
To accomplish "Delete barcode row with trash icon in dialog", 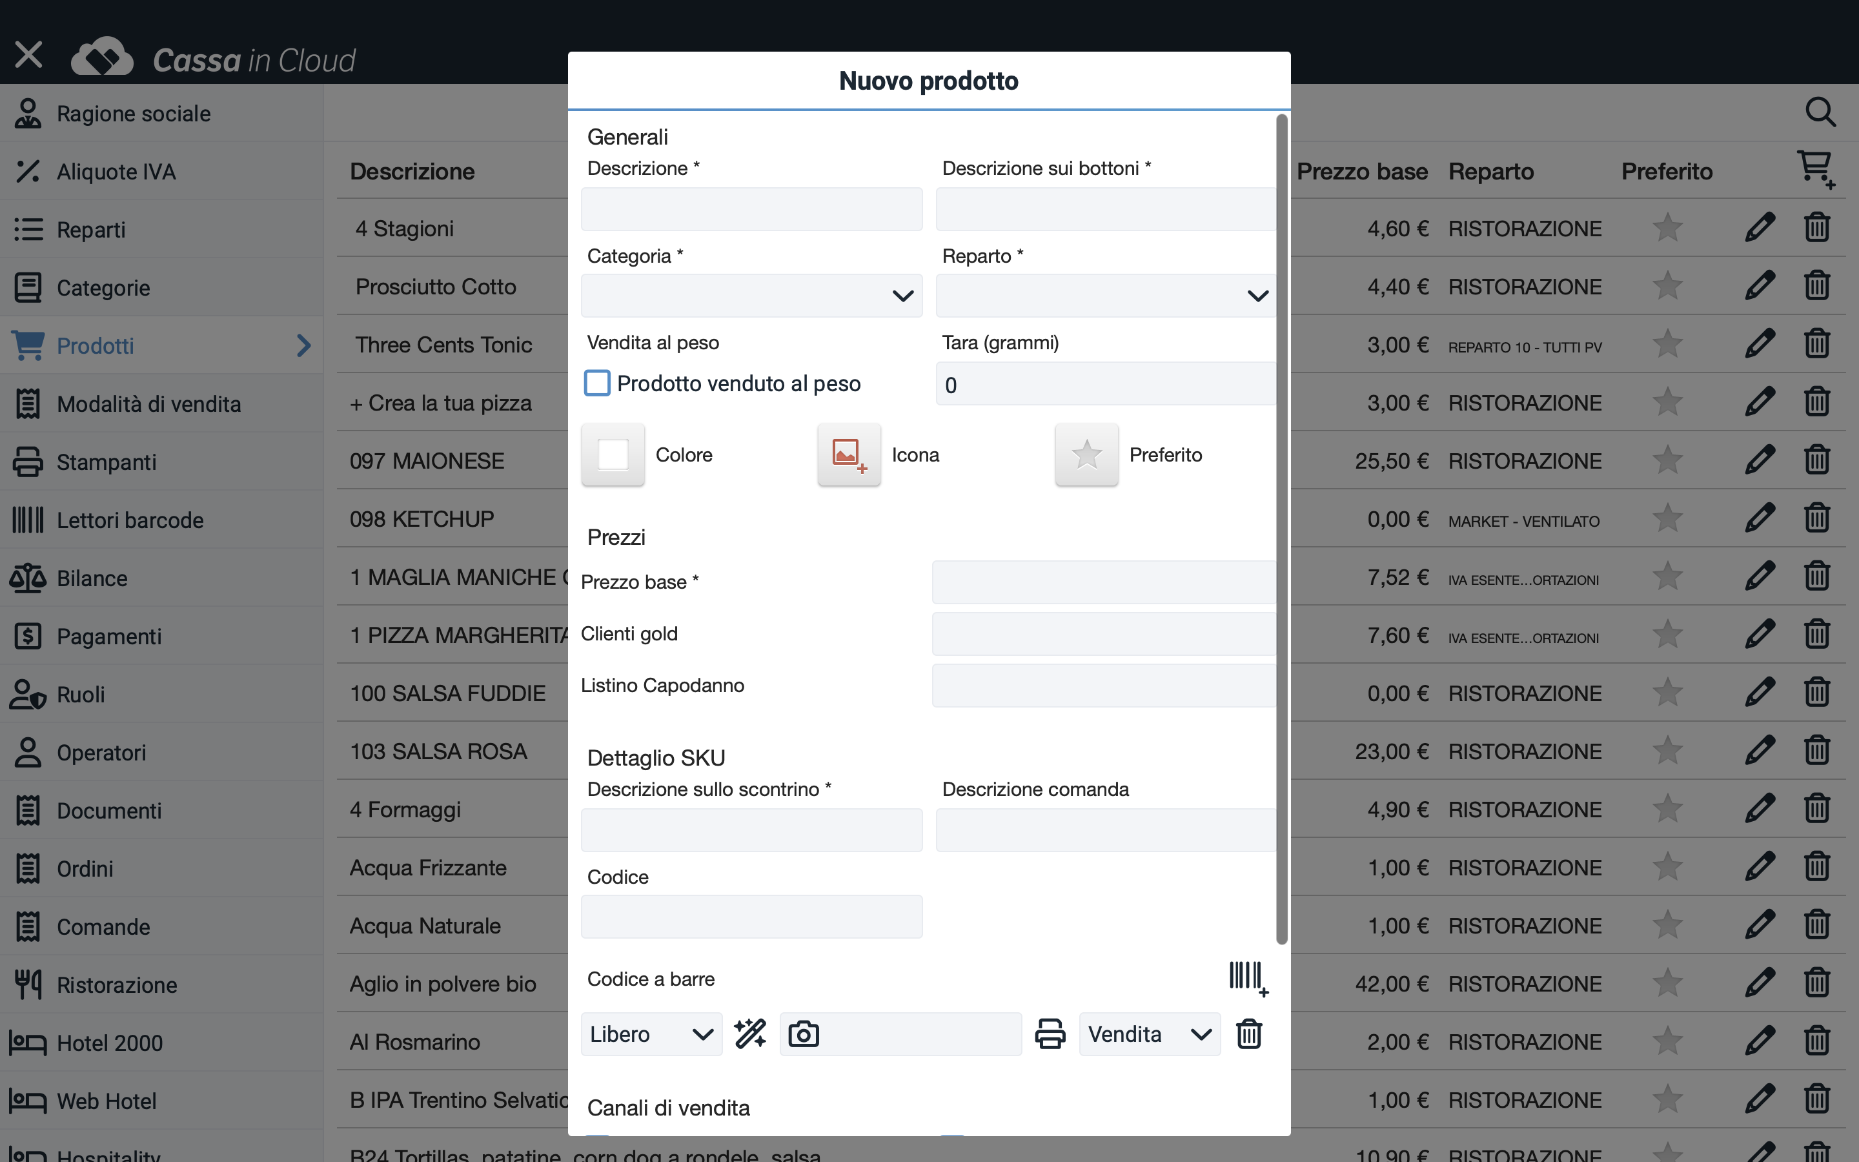I will click(x=1249, y=1034).
